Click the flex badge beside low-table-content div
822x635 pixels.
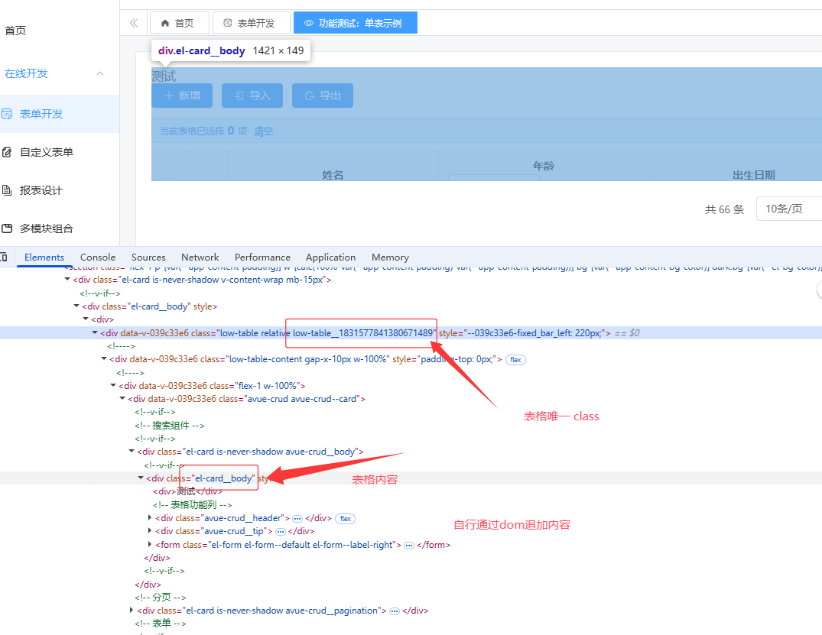click(x=515, y=359)
